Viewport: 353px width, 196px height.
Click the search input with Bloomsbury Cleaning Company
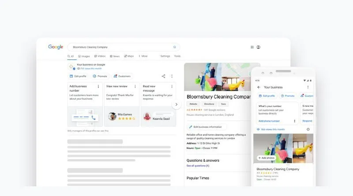pos(124,47)
